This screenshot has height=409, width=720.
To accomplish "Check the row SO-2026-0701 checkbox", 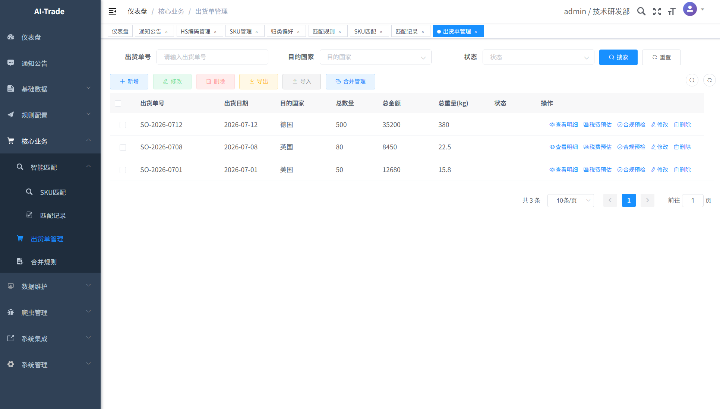I will click(123, 170).
